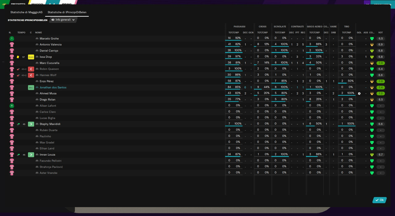Image resolution: width=395 pixels, height=216 pixels.
Task: Click Marcelo Grohe's green condition heart icon
Action: click(372, 39)
